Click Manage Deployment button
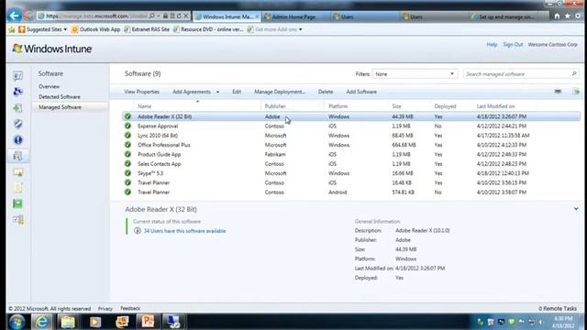This screenshot has width=587, height=330. [280, 92]
